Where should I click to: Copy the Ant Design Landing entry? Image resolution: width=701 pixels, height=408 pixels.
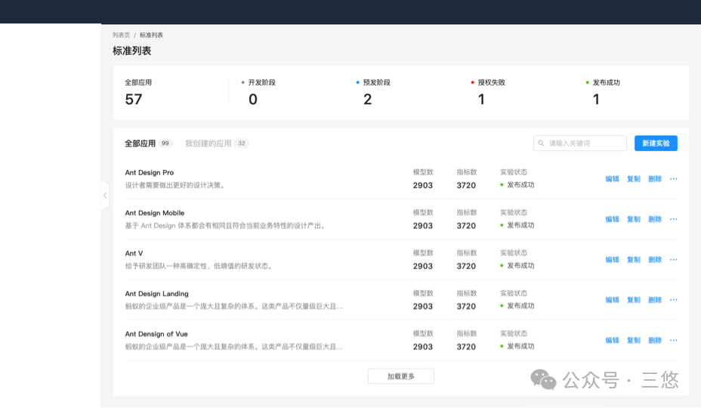pyautogui.click(x=634, y=300)
